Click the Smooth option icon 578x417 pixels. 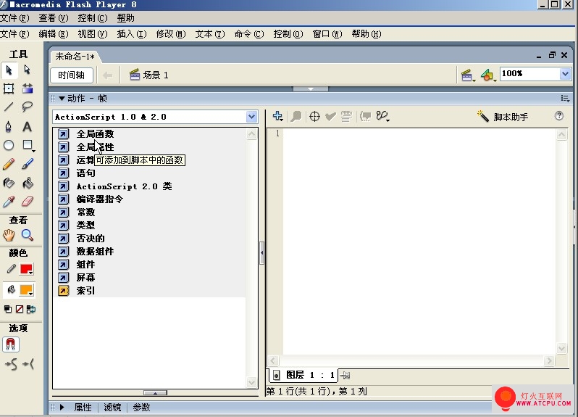[11, 365]
